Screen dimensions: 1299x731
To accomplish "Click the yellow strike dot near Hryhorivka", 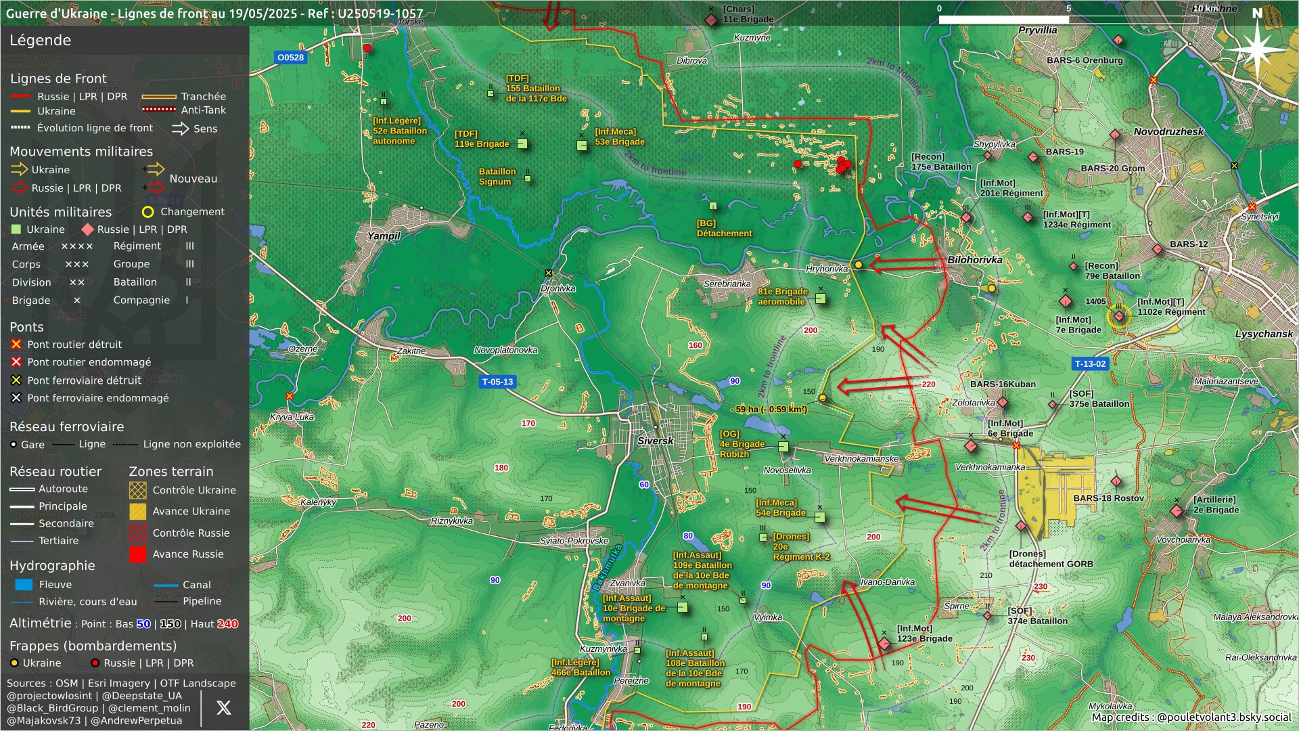I will click(x=858, y=265).
